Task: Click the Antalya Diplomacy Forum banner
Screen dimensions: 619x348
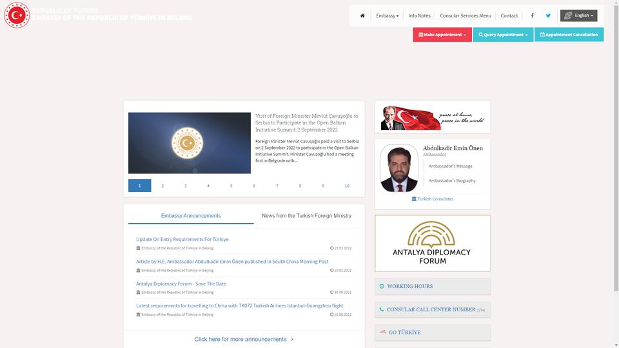Action: click(432, 243)
